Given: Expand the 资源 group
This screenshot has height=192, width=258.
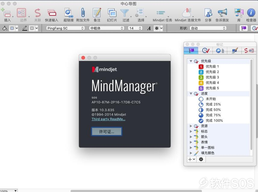Looking at the screenshot, I should coord(191,126).
